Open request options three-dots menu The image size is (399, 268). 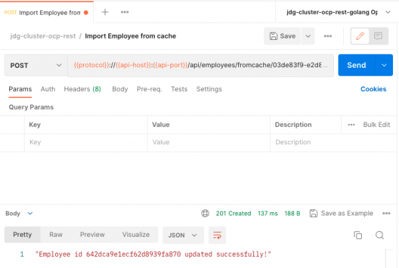coord(327,36)
